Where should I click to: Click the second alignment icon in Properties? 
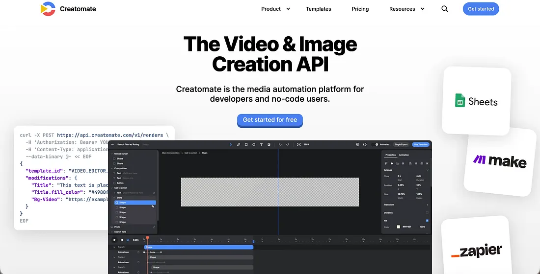[392, 163]
